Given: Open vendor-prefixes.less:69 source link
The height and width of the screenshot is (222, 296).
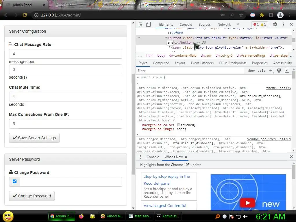Looking at the screenshot, I should (x=269, y=139).
